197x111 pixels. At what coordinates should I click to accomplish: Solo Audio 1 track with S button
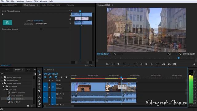(x=63, y=94)
